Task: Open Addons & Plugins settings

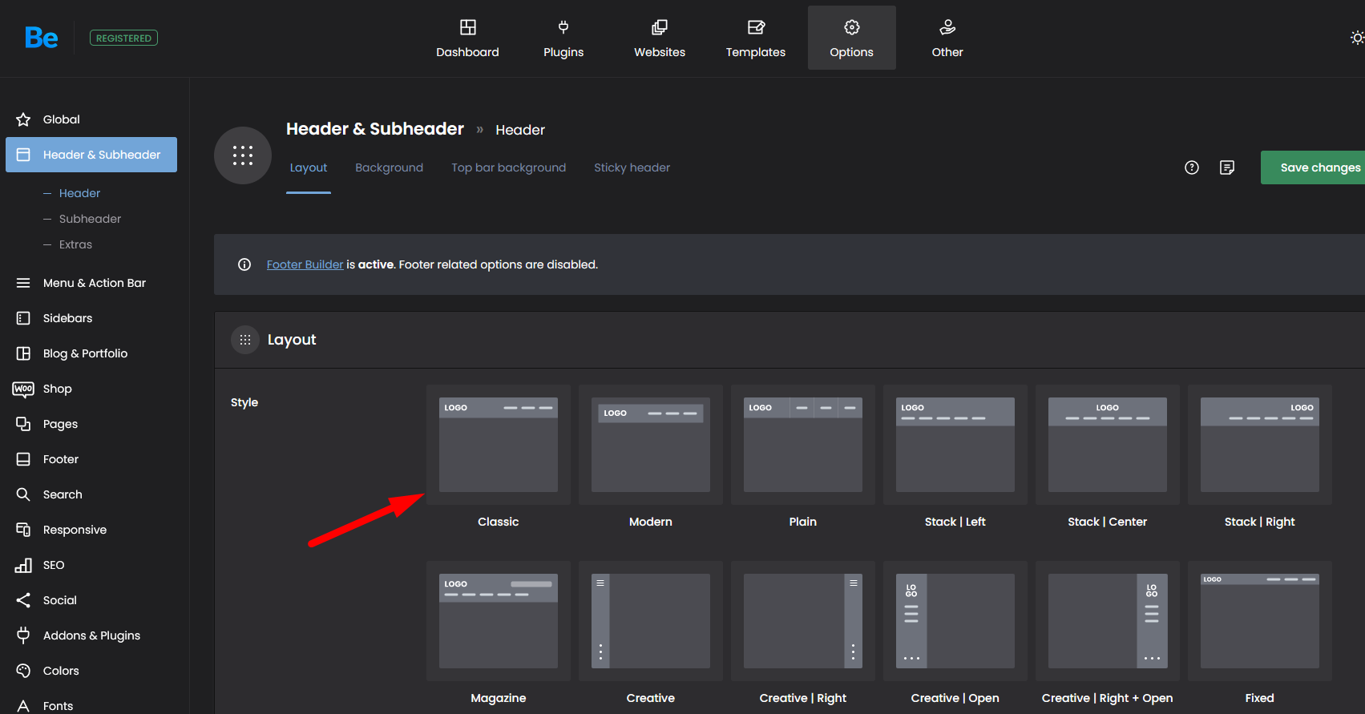Action: click(91, 635)
